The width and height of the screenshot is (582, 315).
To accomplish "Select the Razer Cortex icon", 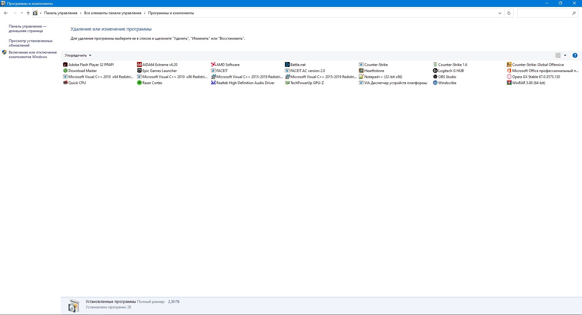I will coord(139,83).
